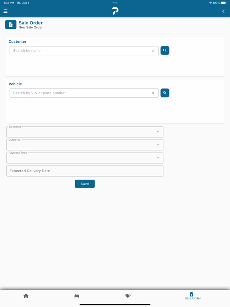230x307 pixels.
Task: Tap the 'Vehicle' section heading
Action: tap(15, 84)
